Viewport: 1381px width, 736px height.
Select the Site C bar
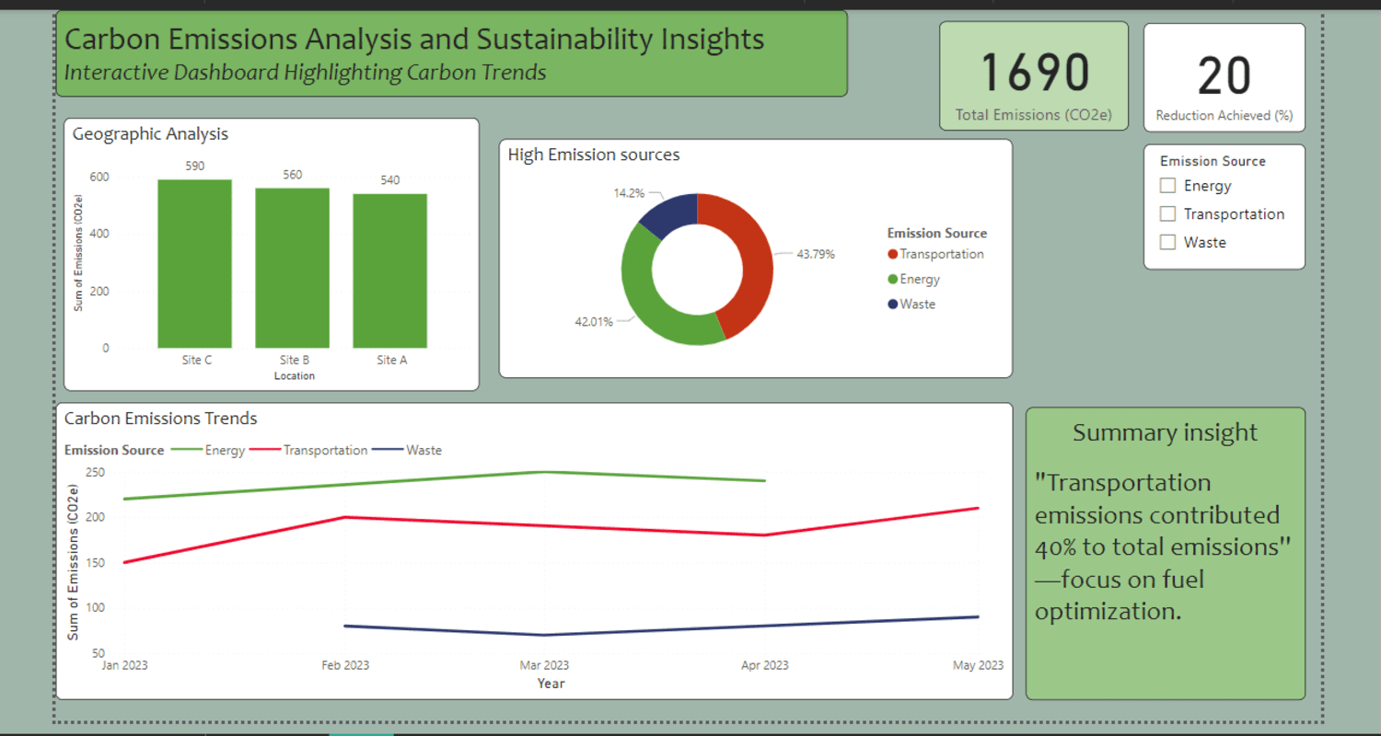pyautogui.click(x=195, y=264)
